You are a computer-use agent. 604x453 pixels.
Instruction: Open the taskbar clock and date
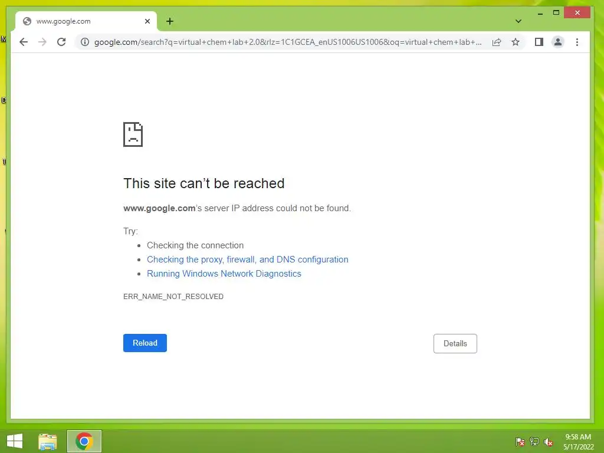pos(578,442)
